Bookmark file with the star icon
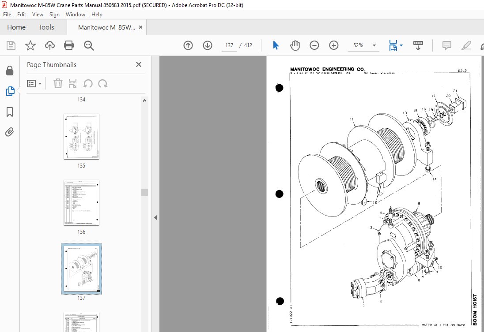Viewport: 484px width, 332px height. [x=30, y=45]
